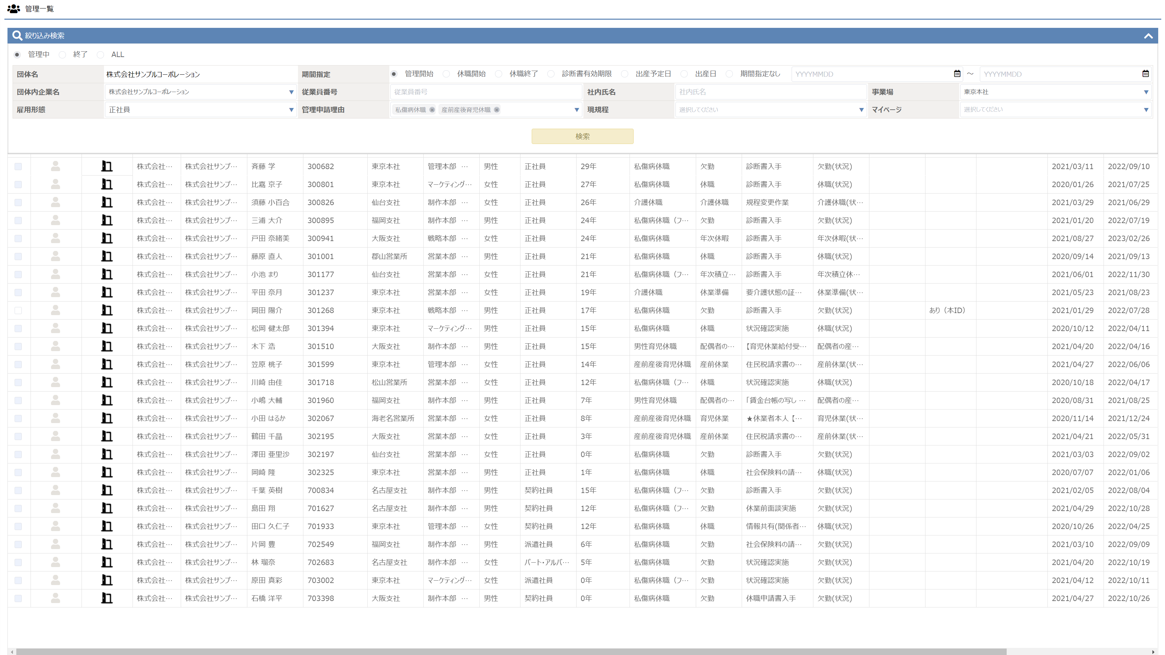The width and height of the screenshot is (1165, 655).
Task: Open person icon in 松岡 健太郎 row
Action: 56,328
